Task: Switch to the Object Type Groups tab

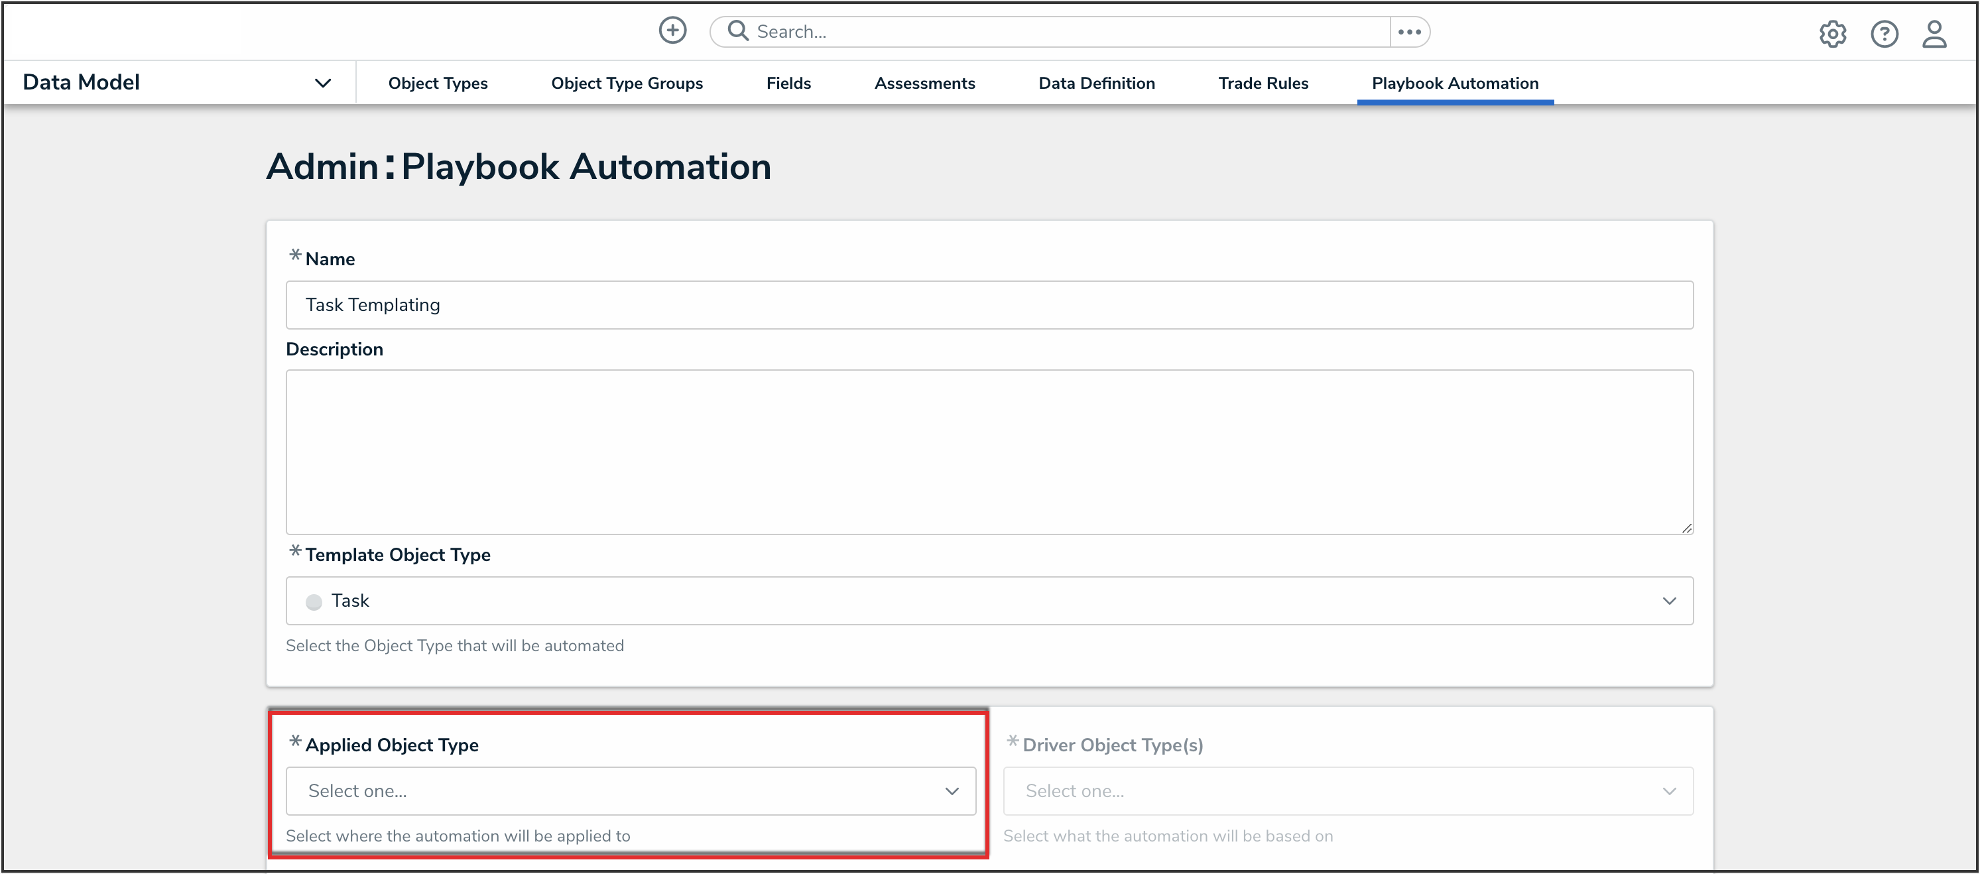Action: click(x=627, y=83)
